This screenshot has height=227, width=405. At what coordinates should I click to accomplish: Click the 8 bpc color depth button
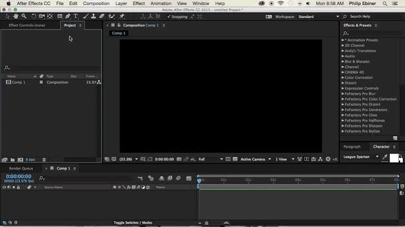30,160
